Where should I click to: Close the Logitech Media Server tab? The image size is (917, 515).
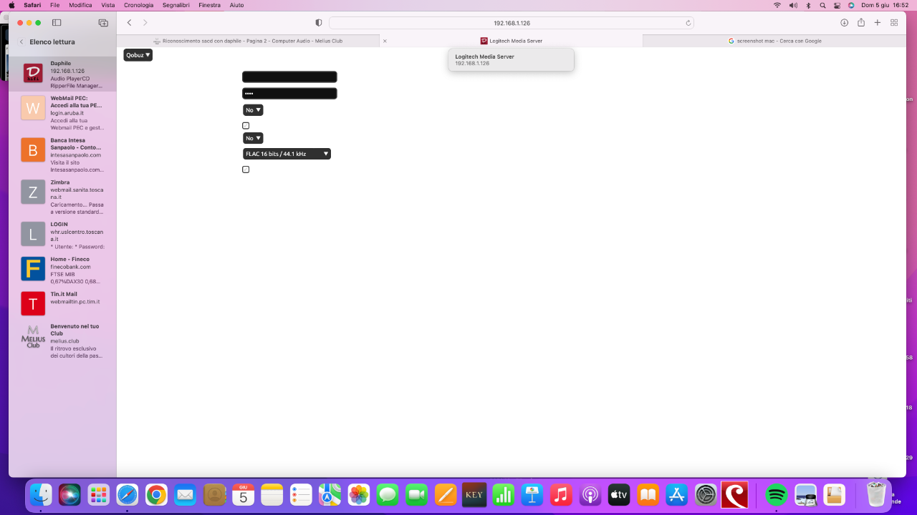coord(385,41)
